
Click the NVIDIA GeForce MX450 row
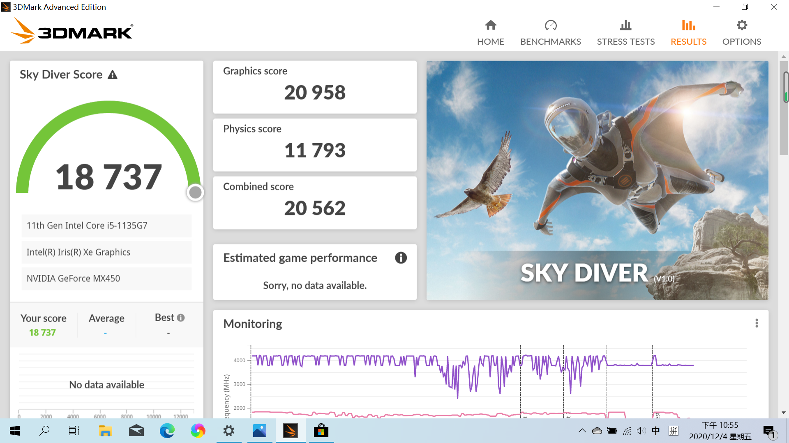click(106, 279)
